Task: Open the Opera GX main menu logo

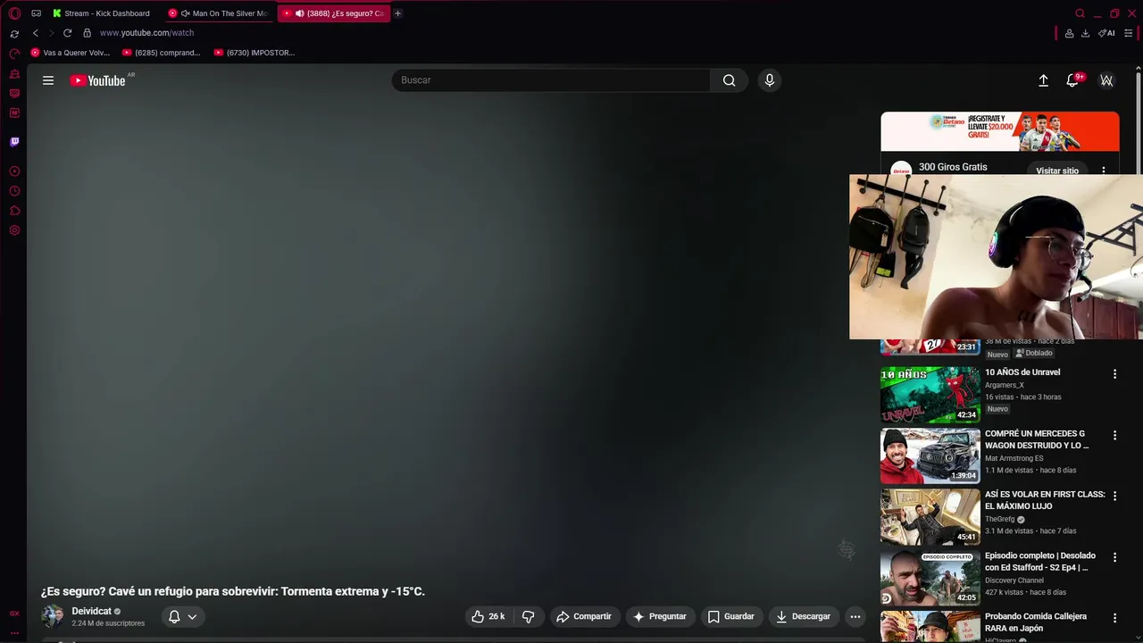Action: tap(14, 13)
